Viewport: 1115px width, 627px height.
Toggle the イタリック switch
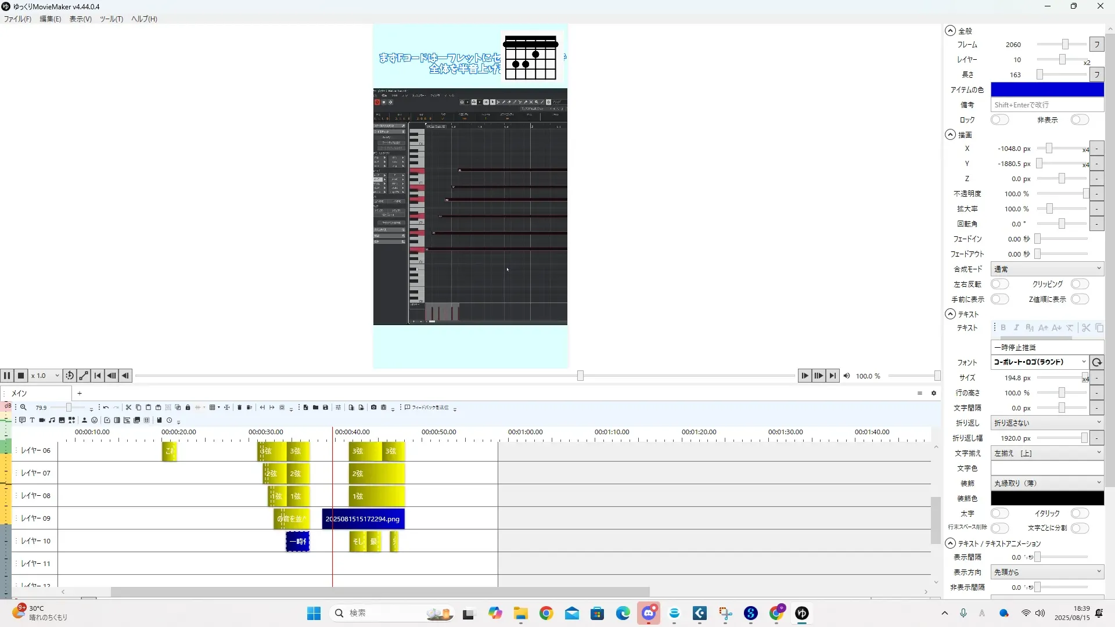coord(1080,513)
